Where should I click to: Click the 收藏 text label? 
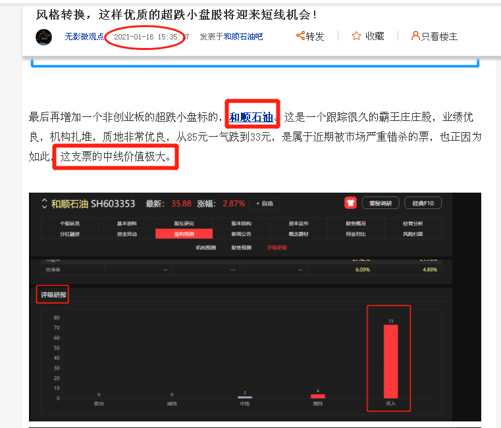375,36
